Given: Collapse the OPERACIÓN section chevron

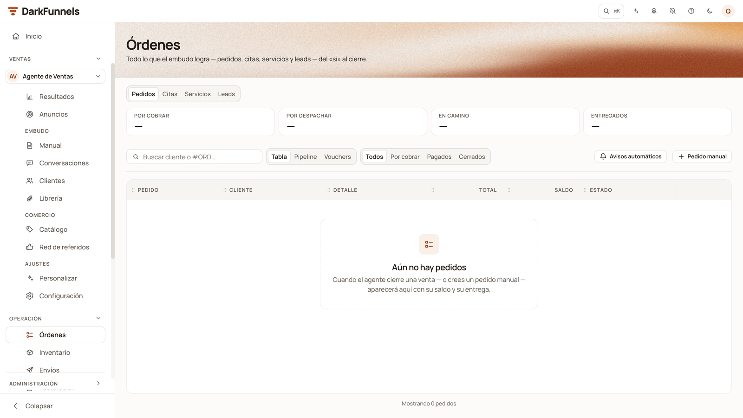Looking at the screenshot, I should 98,318.
